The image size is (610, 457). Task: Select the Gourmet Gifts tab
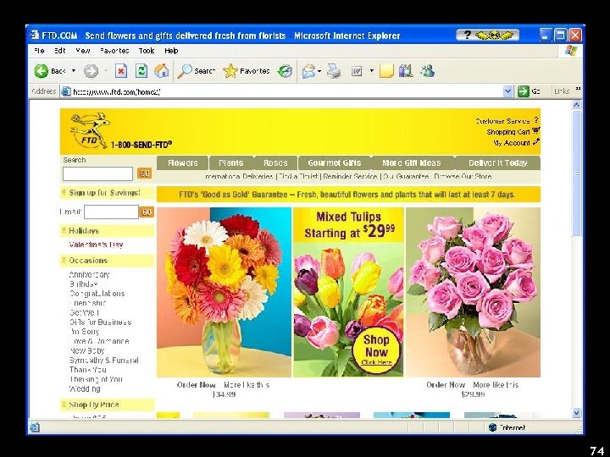(x=335, y=162)
